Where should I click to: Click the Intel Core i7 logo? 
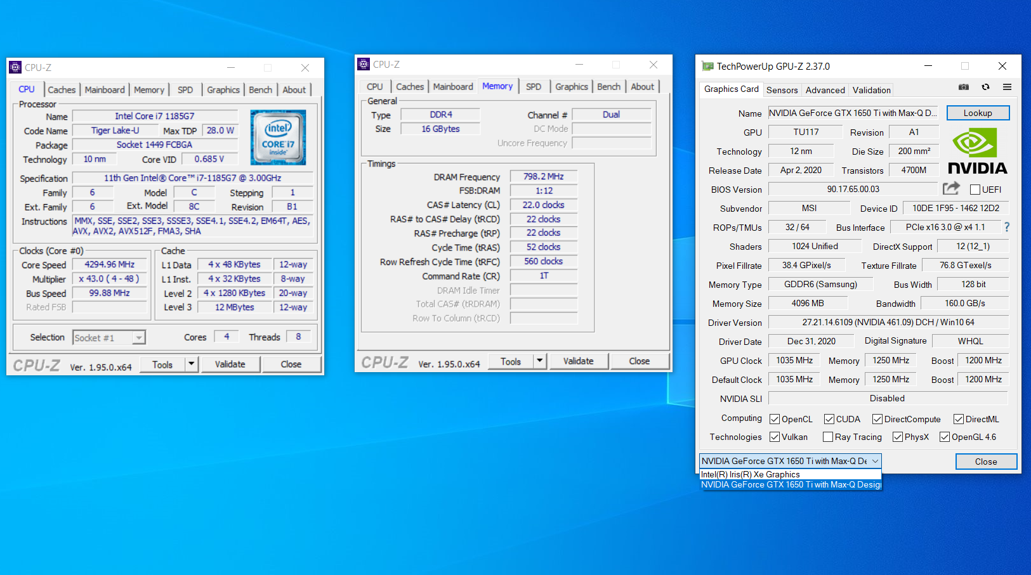pyautogui.click(x=278, y=137)
